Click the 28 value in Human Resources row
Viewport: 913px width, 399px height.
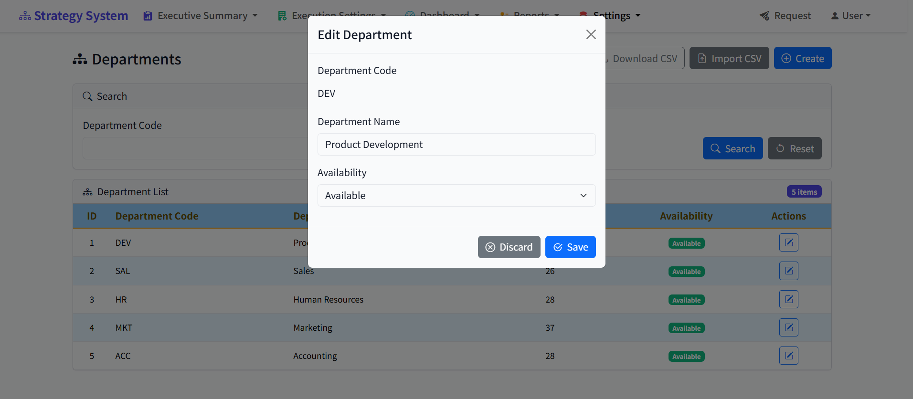550,300
